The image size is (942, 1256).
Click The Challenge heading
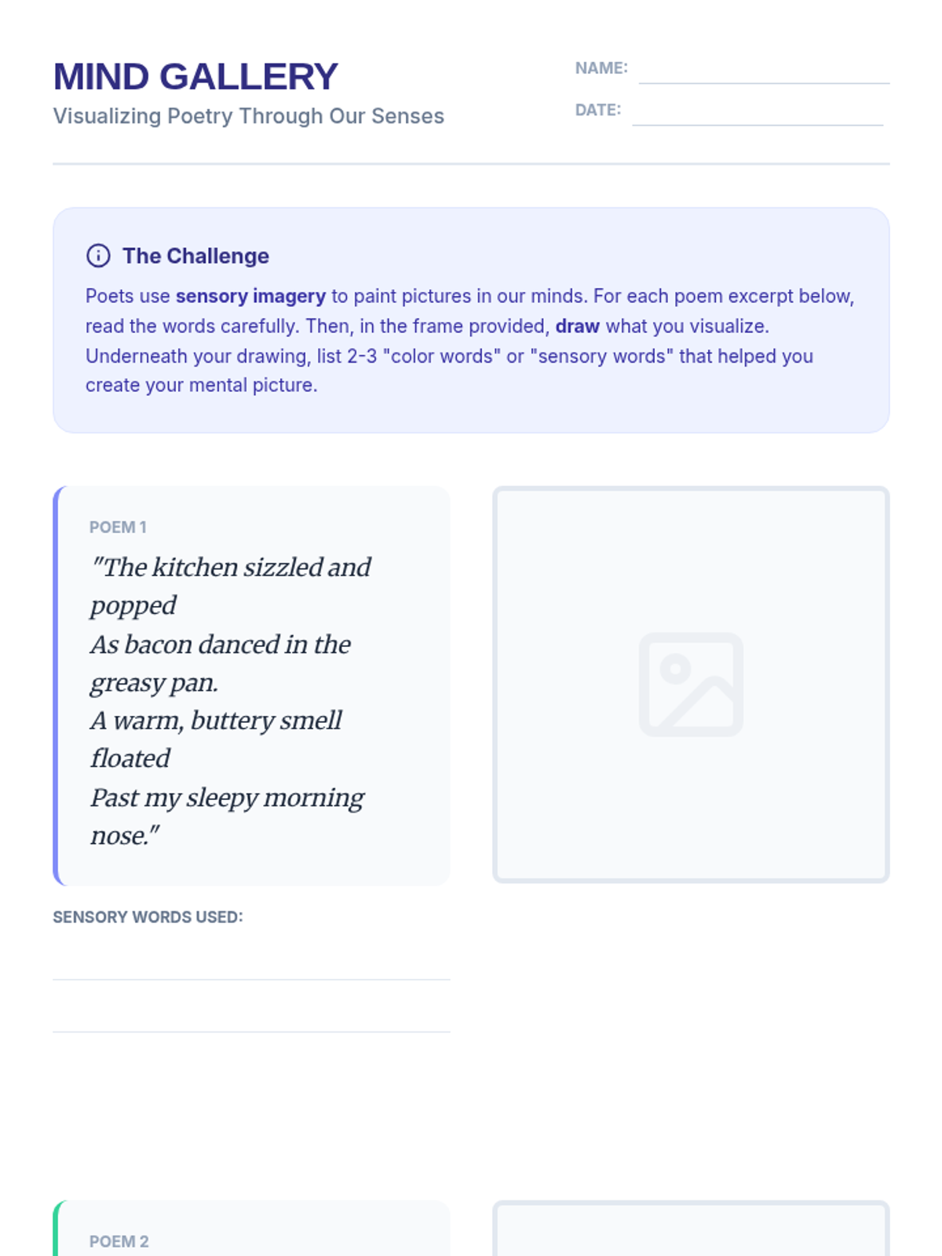pos(195,256)
